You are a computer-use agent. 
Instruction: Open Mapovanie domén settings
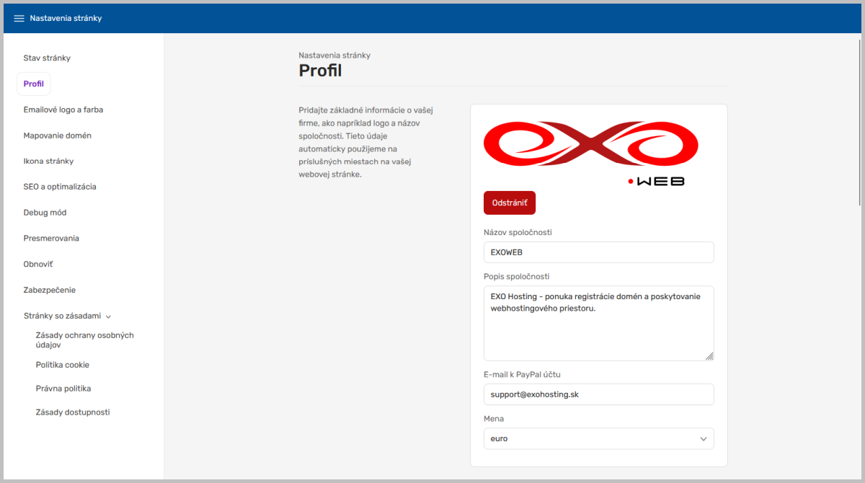(x=57, y=136)
